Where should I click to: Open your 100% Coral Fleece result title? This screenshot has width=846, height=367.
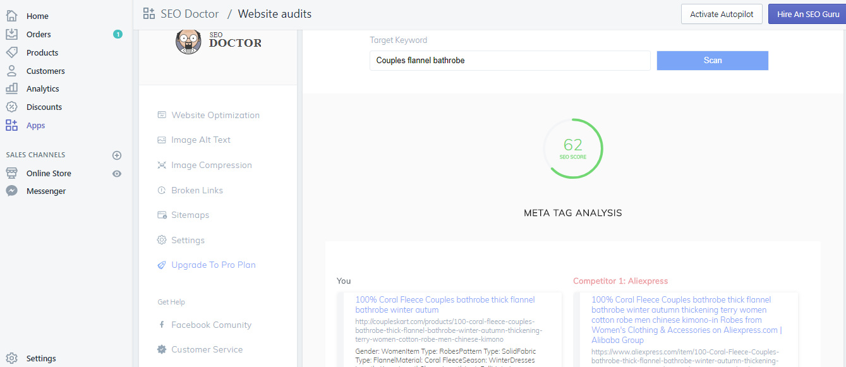pos(445,304)
